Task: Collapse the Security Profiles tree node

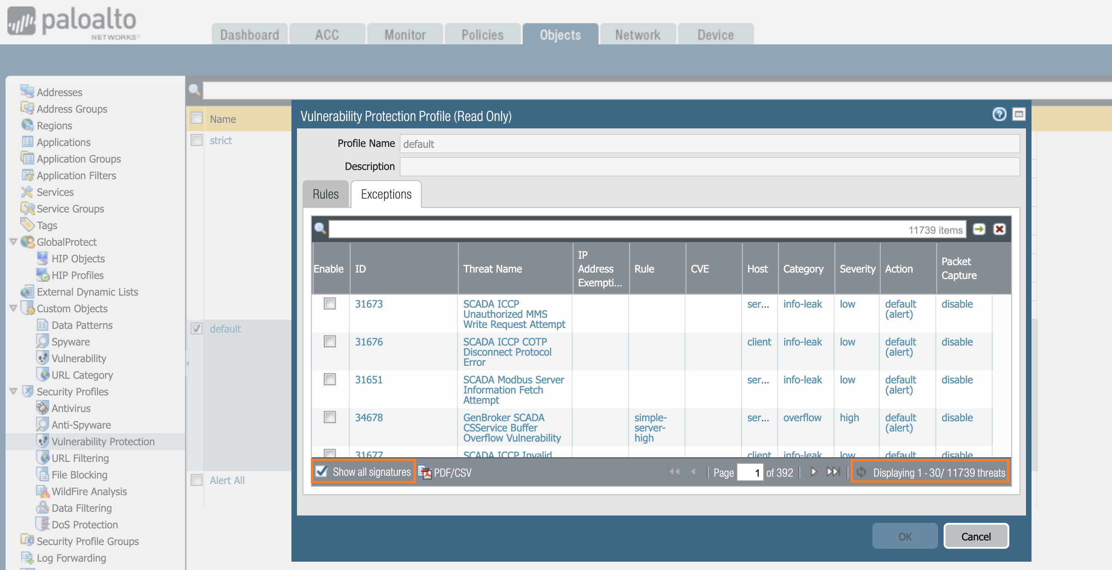Action: [13, 391]
